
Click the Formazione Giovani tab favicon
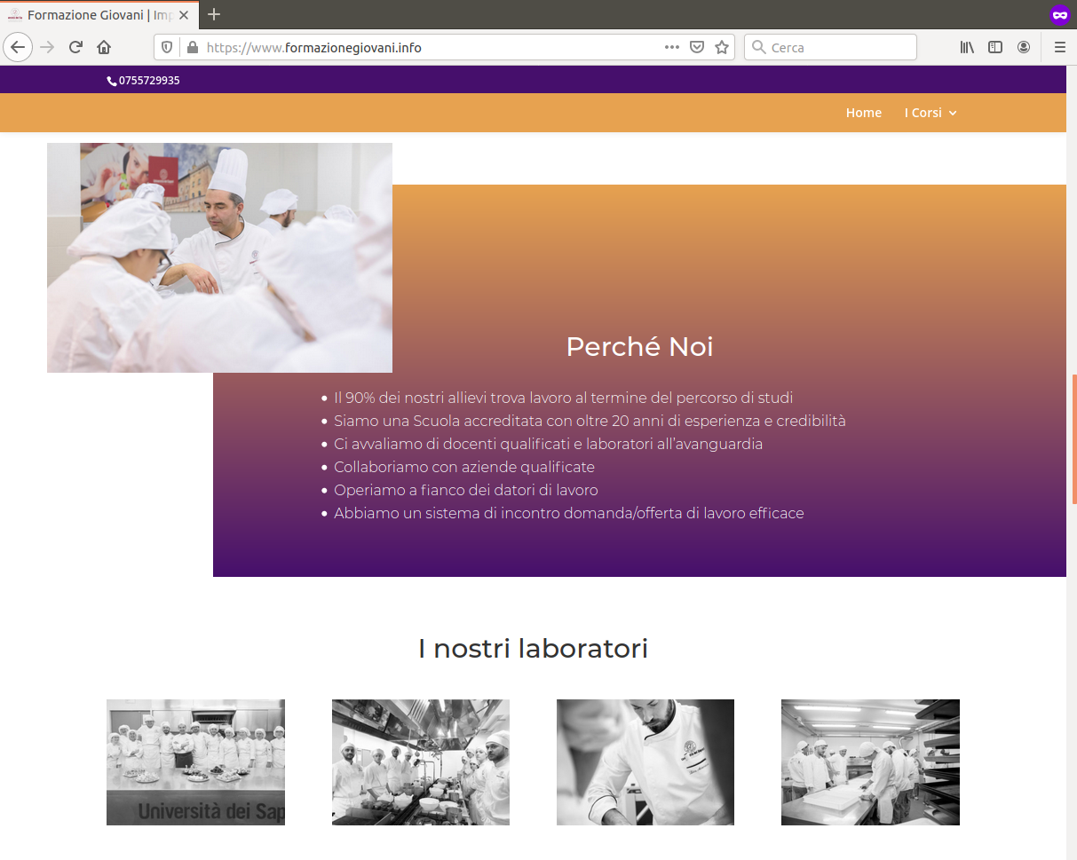(14, 15)
